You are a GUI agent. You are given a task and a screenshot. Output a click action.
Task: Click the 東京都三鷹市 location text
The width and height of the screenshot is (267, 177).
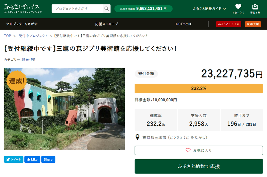(x=175, y=137)
